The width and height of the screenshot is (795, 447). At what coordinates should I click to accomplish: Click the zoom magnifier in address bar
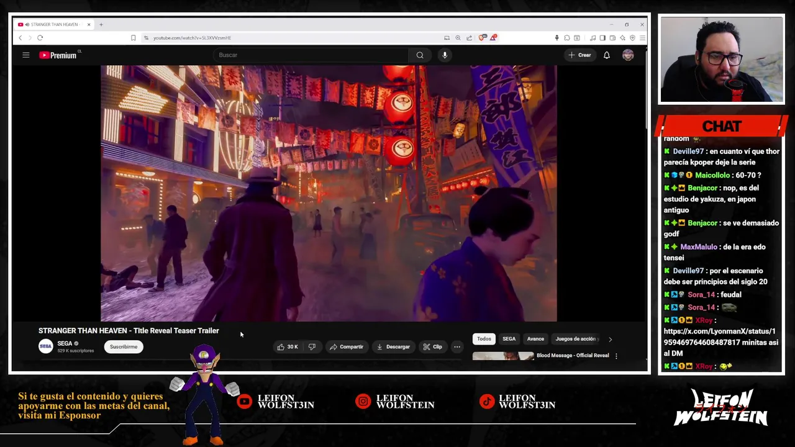point(458,38)
